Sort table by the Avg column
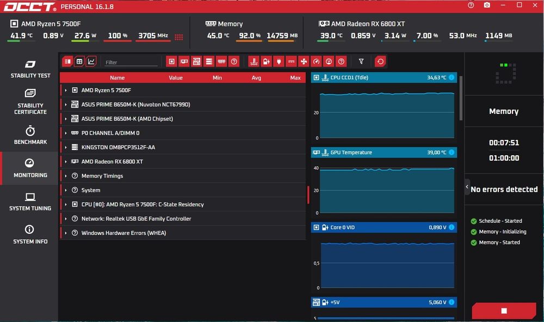This screenshot has height=322, width=544. (x=256, y=77)
